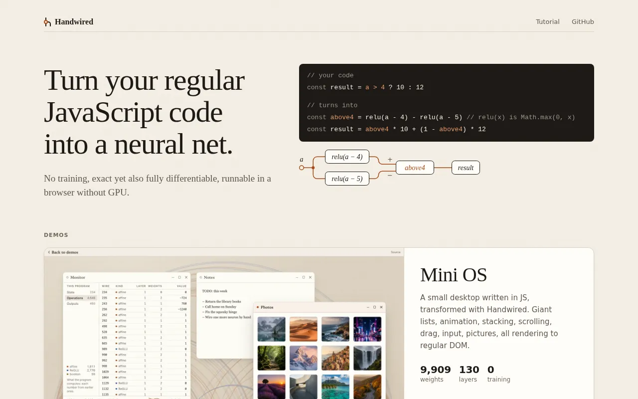The height and width of the screenshot is (399, 638).
Task: Open the GitHub link in header
Action: click(x=583, y=22)
